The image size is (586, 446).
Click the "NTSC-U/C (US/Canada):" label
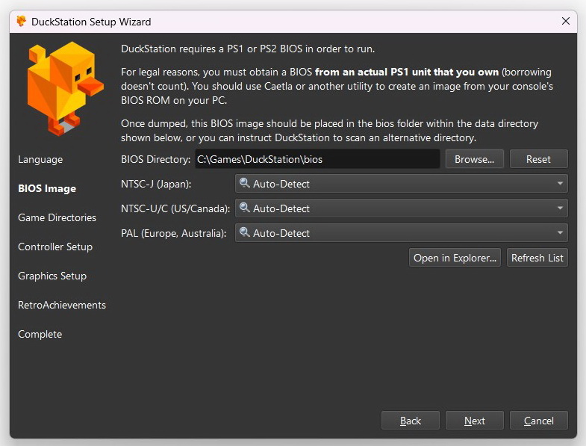tap(175, 208)
